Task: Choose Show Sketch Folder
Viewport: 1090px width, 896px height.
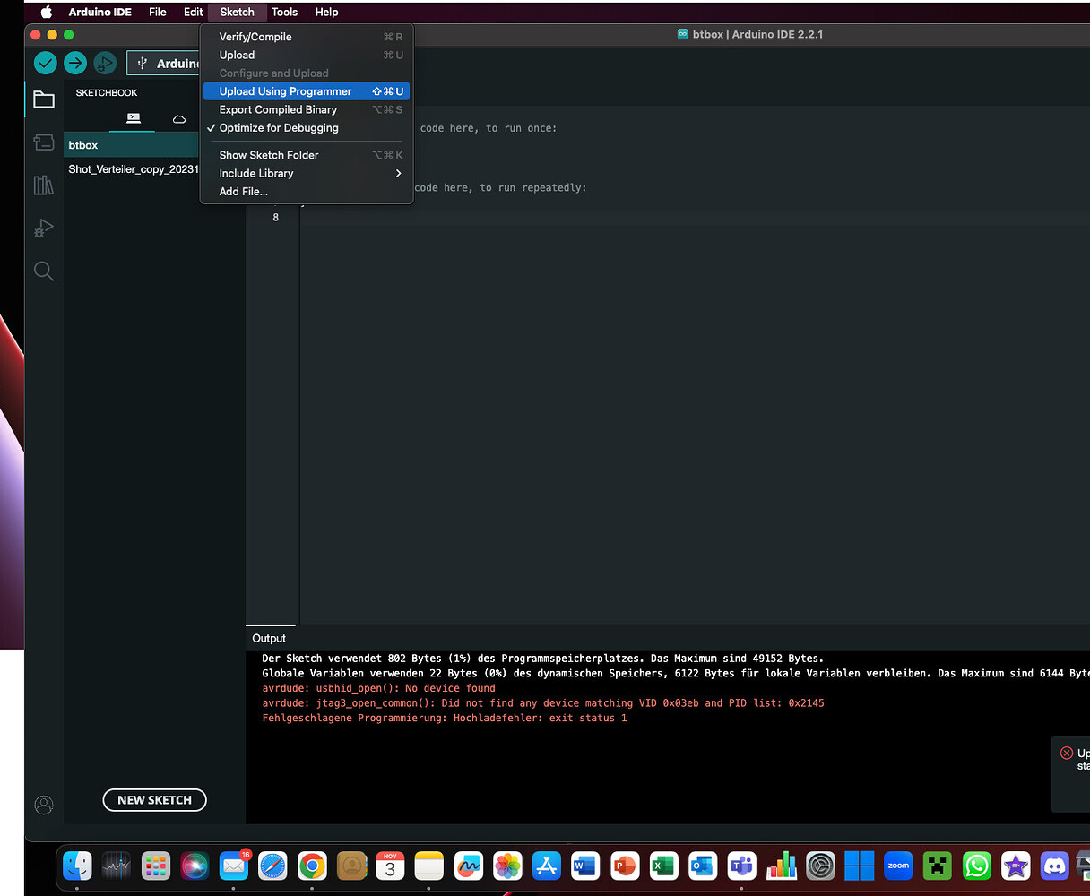Action: [307, 155]
